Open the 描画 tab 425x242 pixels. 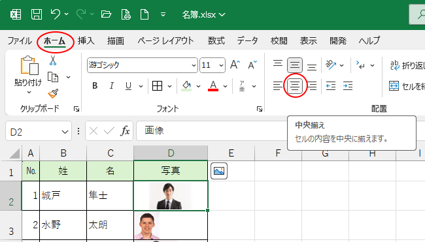(116, 41)
